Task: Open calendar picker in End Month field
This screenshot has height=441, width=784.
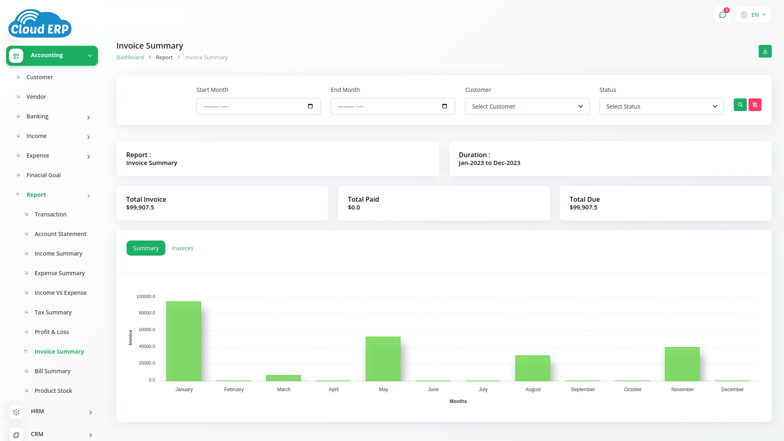Action: 445,106
